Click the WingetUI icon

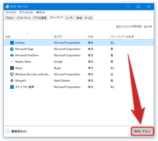pyautogui.click(x=12, y=81)
